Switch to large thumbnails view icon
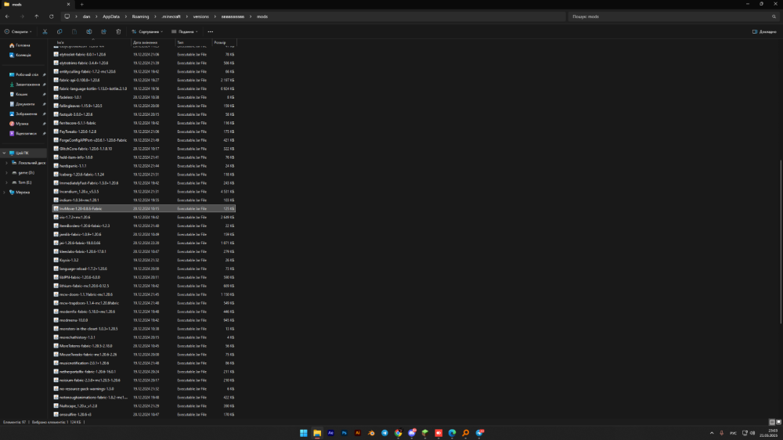Screen dimensions: 783x440 (778, 422)
